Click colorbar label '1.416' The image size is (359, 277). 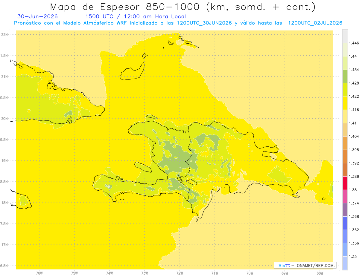coord(354,110)
